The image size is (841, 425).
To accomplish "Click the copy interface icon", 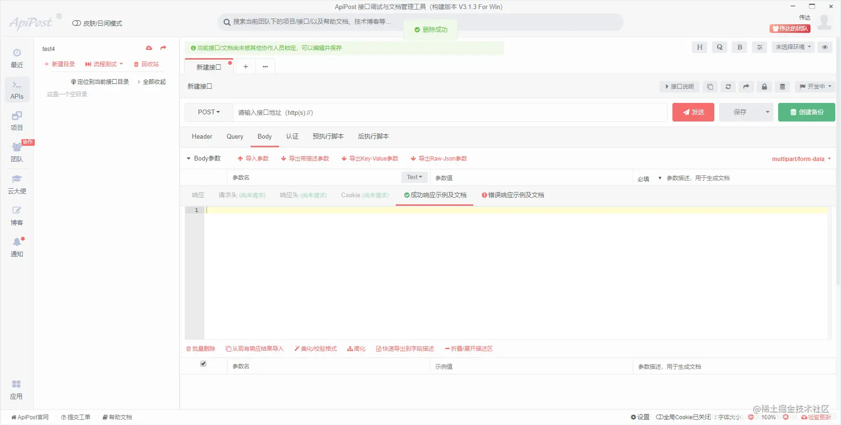I will [710, 87].
